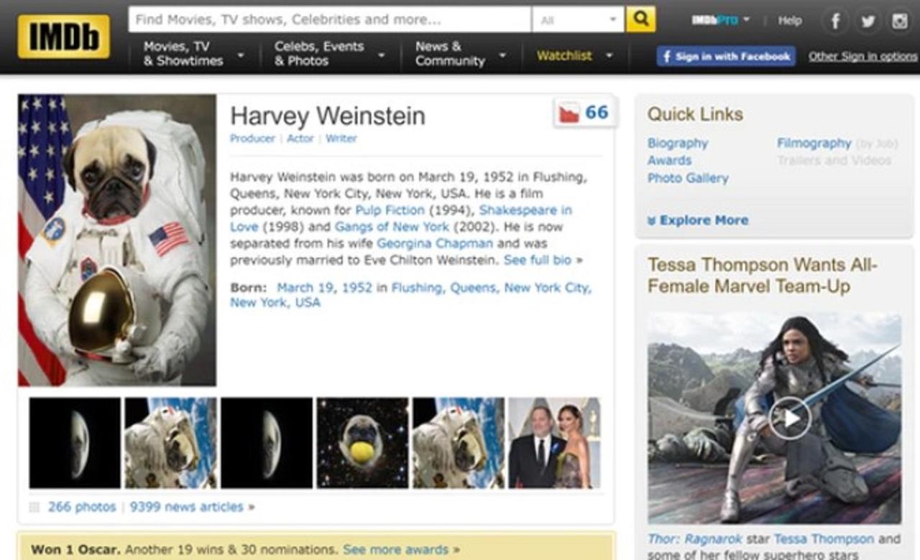Image resolution: width=920 pixels, height=560 pixels.
Task: Open the Celebs, Events & Photos menu
Action: point(329,54)
